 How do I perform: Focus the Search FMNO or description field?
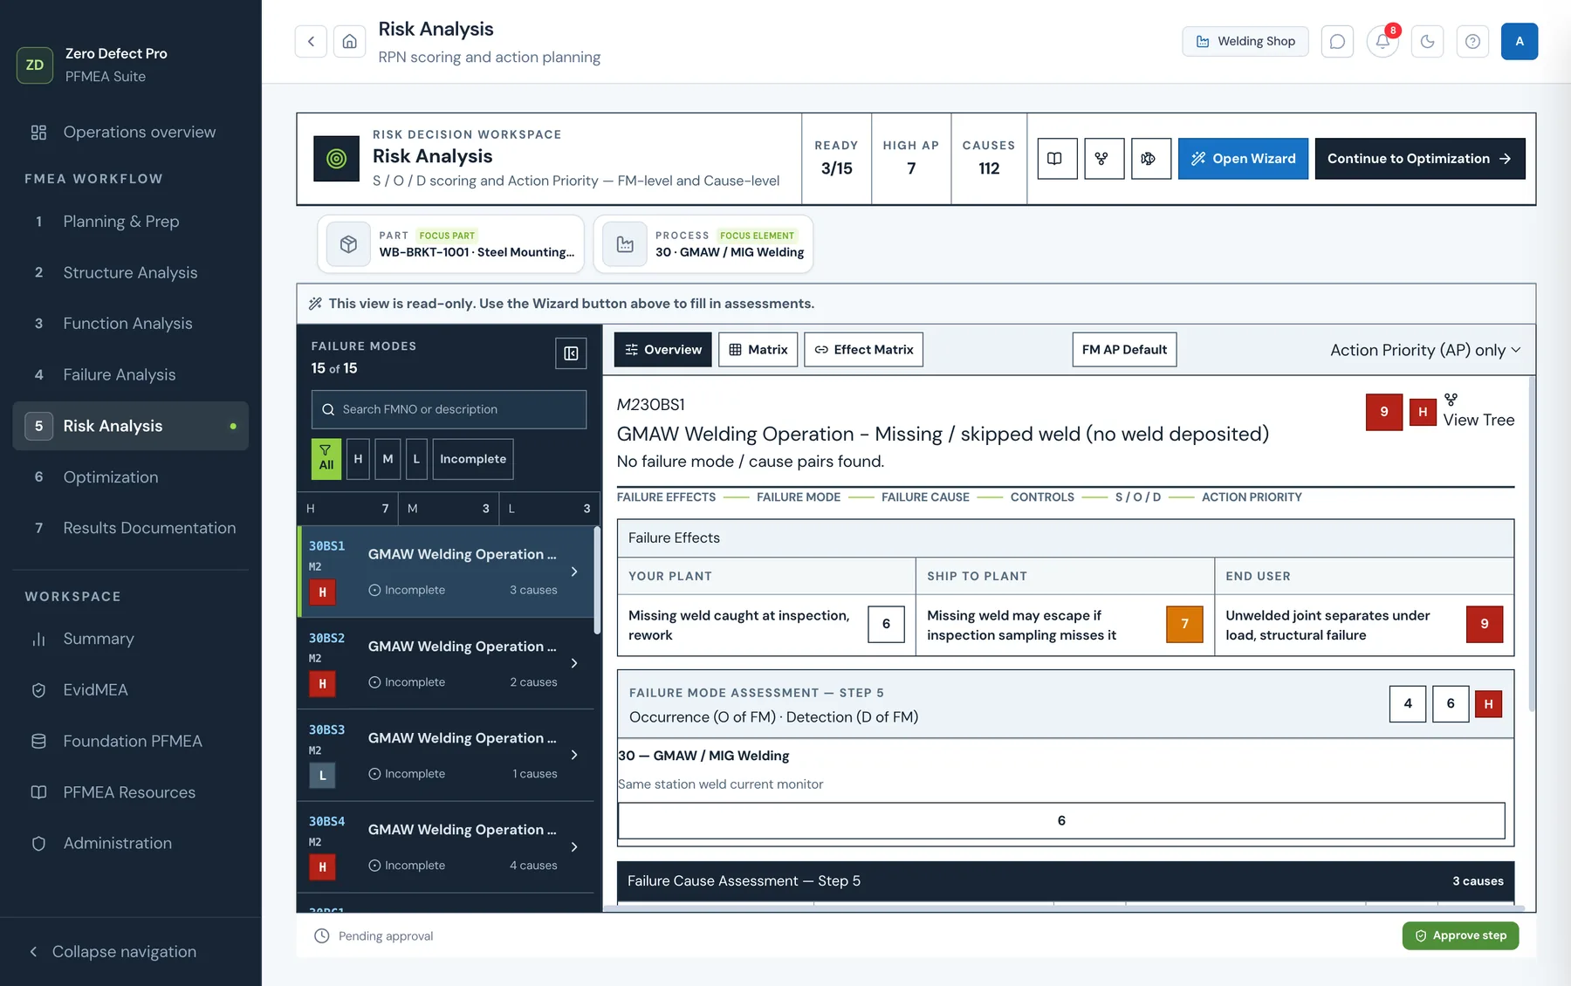coord(449,409)
